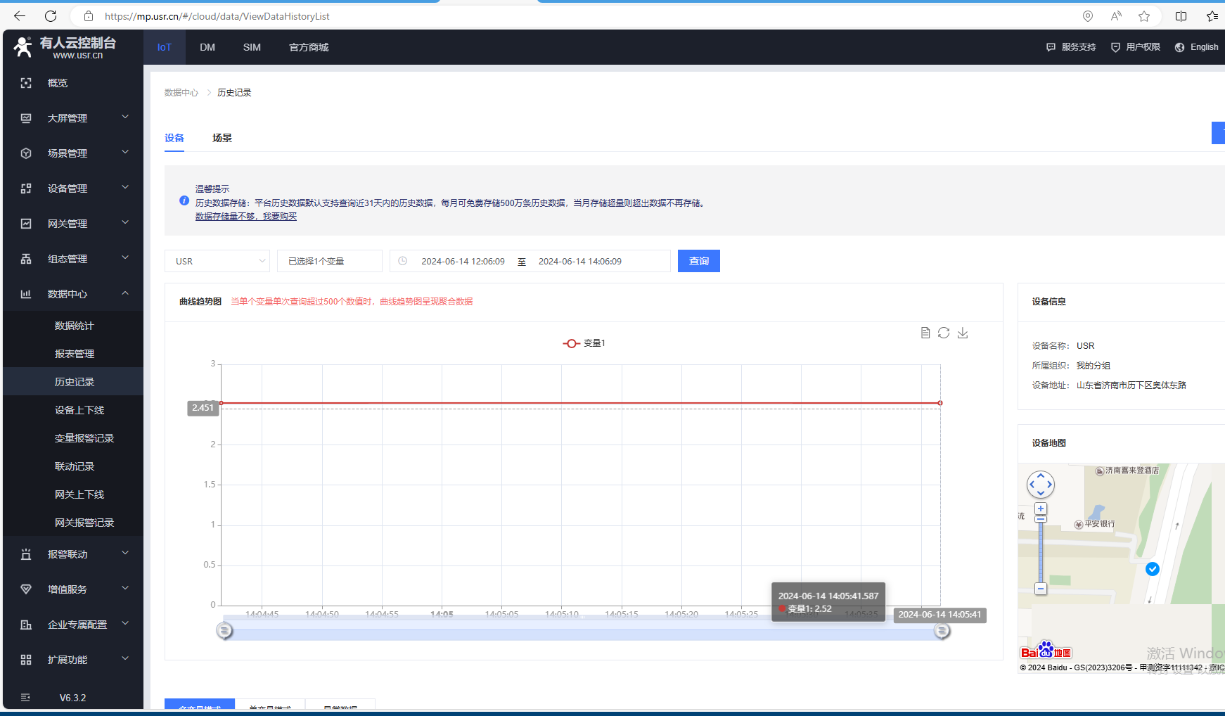1225x716 pixels.
Task: Open the USR device dropdown
Action: coord(217,261)
